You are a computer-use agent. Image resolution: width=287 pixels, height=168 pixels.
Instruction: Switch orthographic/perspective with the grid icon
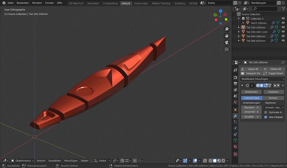click(x=227, y=49)
